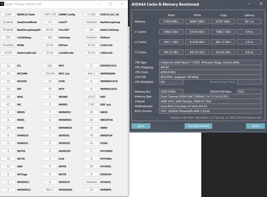Click the L3 Cache latency value 8.8 ns
Image resolution: width=267 pixels, height=197 pixels.
(249, 52)
